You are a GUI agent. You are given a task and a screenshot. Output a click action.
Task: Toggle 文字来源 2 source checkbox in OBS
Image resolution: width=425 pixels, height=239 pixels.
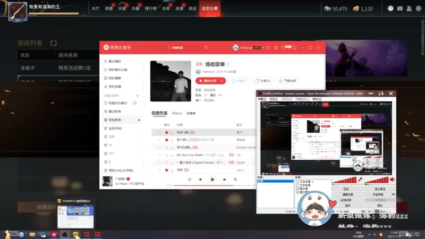pyautogui.click(x=297, y=182)
